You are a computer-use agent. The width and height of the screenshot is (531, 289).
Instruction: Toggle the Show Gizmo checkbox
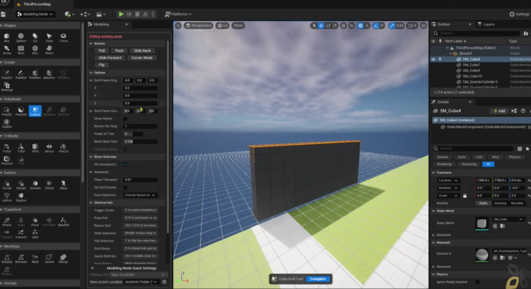(x=125, y=119)
